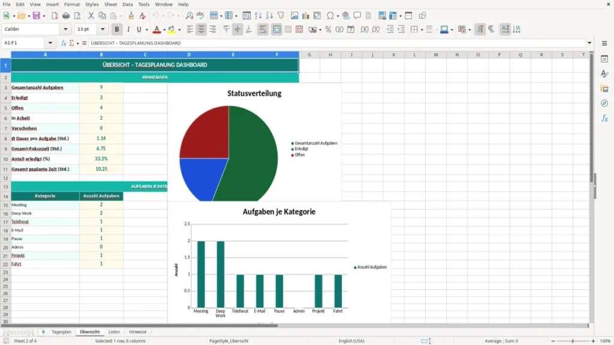Insert a comment icon
This screenshot has width=614, height=345.
click(x=357, y=16)
